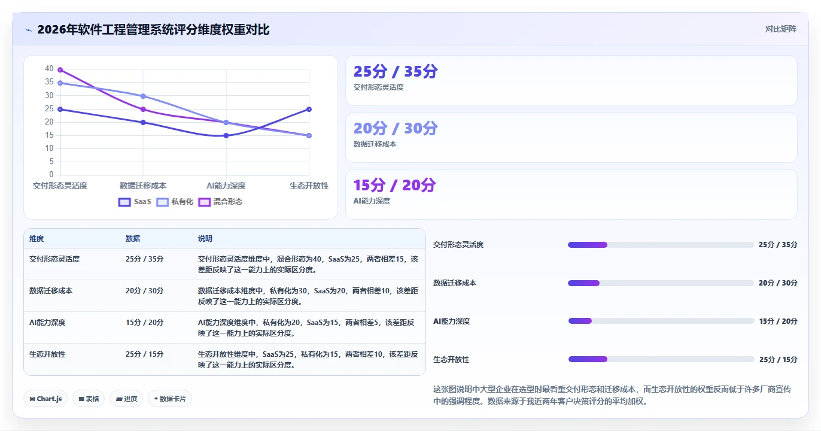The width and height of the screenshot is (821, 431).
Task: Click the 数据迁移成本 row description text
Action: point(308,296)
